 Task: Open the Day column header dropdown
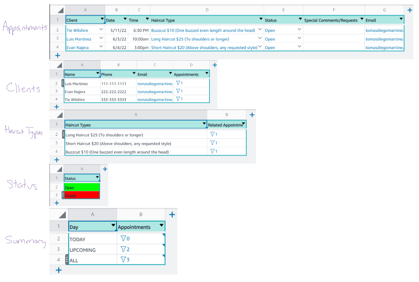113,226
